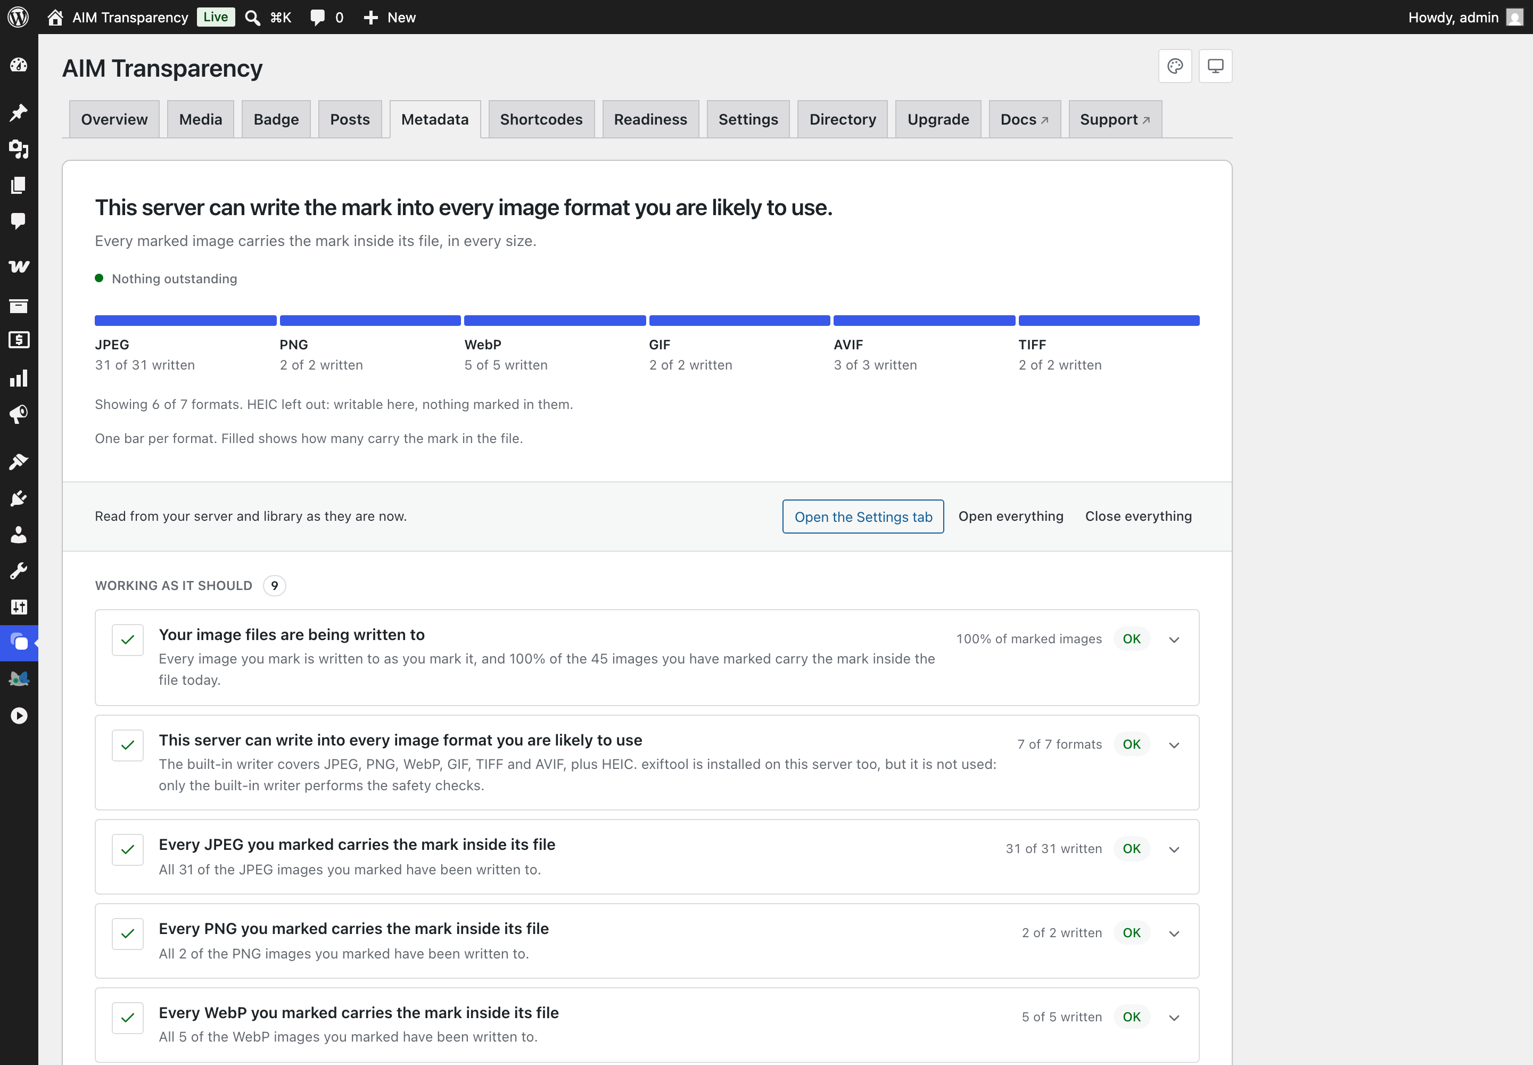
Task: Switch to the Media tab
Action: click(201, 119)
